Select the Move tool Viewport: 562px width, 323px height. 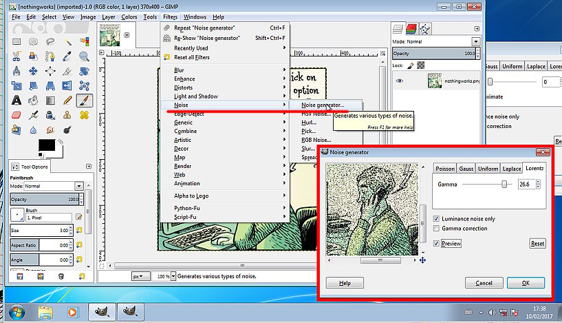tap(33, 71)
